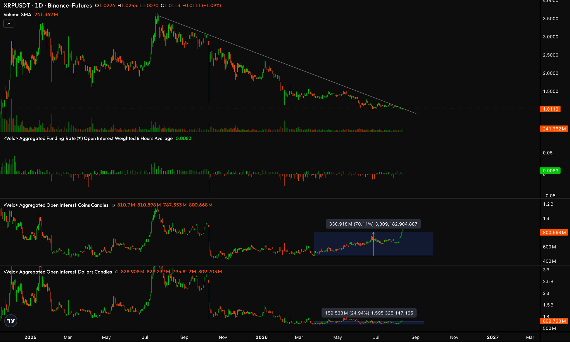The image size is (570, 342).
Task: Click the detached symbol icon next to Coins Candles
Action: coord(113,205)
